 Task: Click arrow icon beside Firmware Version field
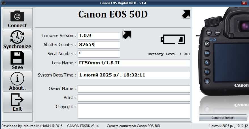[x=127, y=35]
